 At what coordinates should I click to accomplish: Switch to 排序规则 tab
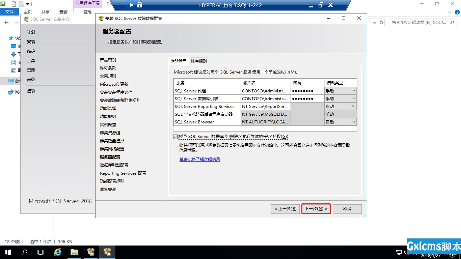198,61
